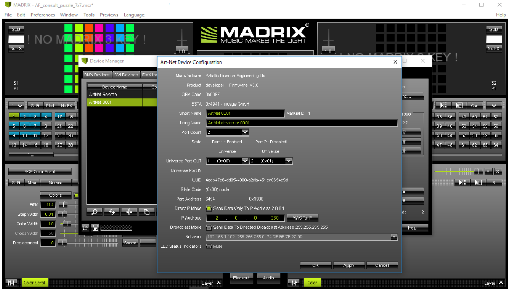The image size is (511, 292).
Task: Open the left storage bank dropdown showing 1
Action: [x=16, y=106]
